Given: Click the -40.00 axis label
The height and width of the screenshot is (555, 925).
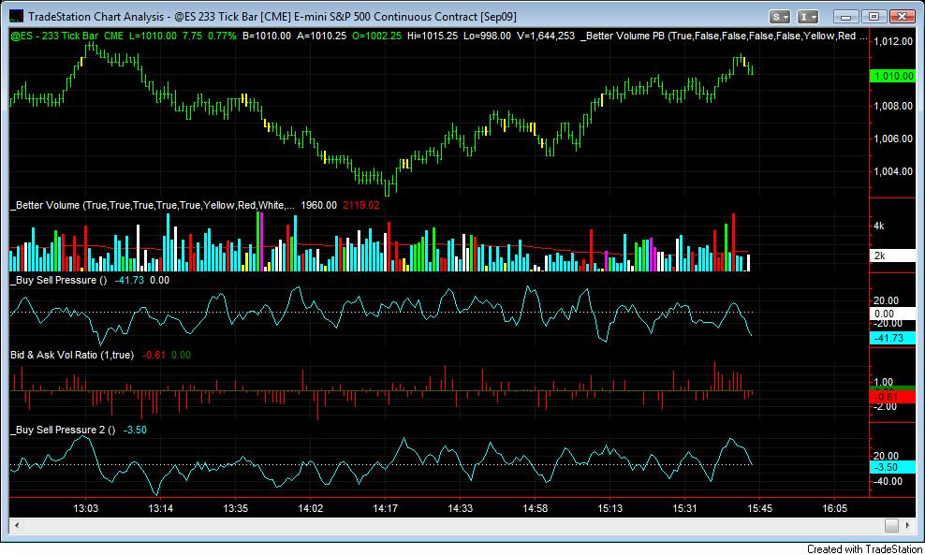Looking at the screenshot, I should 888,481.
